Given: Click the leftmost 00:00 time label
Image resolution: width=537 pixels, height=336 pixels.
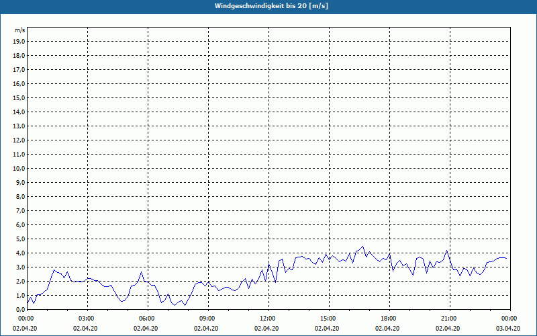Looking at the screenshot, I should [26, 318].
